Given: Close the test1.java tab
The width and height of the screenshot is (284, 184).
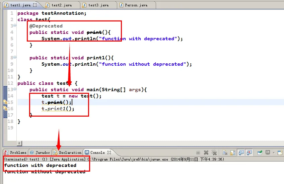Looking at the screenshot, I should [35, 5].
